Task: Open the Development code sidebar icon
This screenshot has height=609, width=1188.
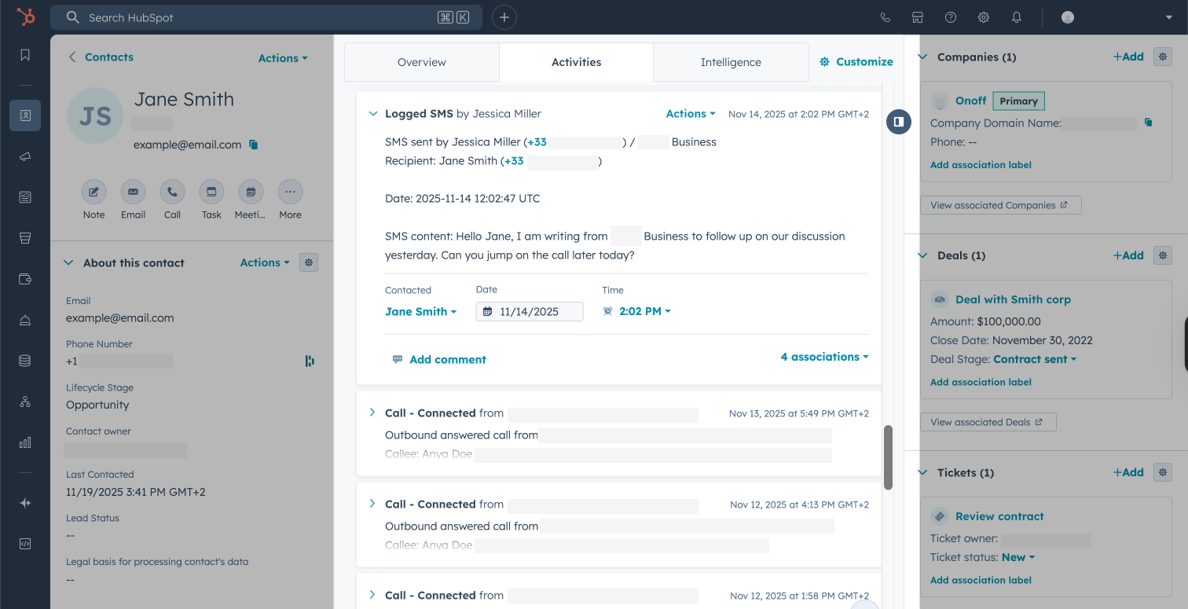Action: coord(25,544)
